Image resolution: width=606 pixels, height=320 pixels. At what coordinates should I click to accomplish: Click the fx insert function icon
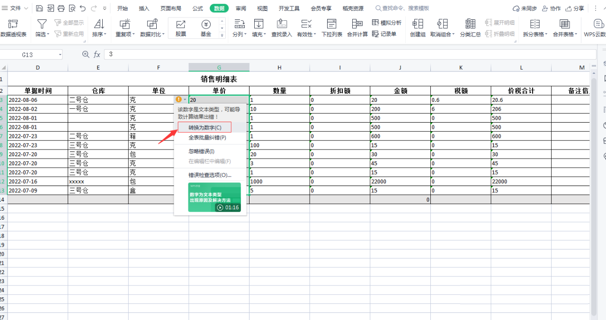pyautogui.click(x=97, y=54)
